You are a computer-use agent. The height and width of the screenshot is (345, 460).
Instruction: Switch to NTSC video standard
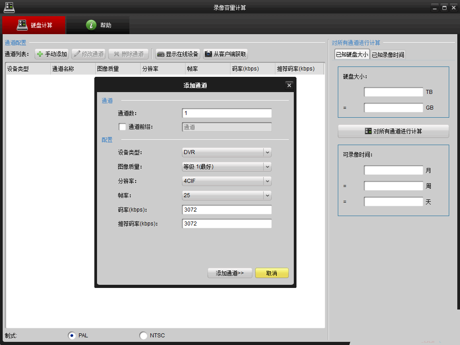(x=143, y=335)
